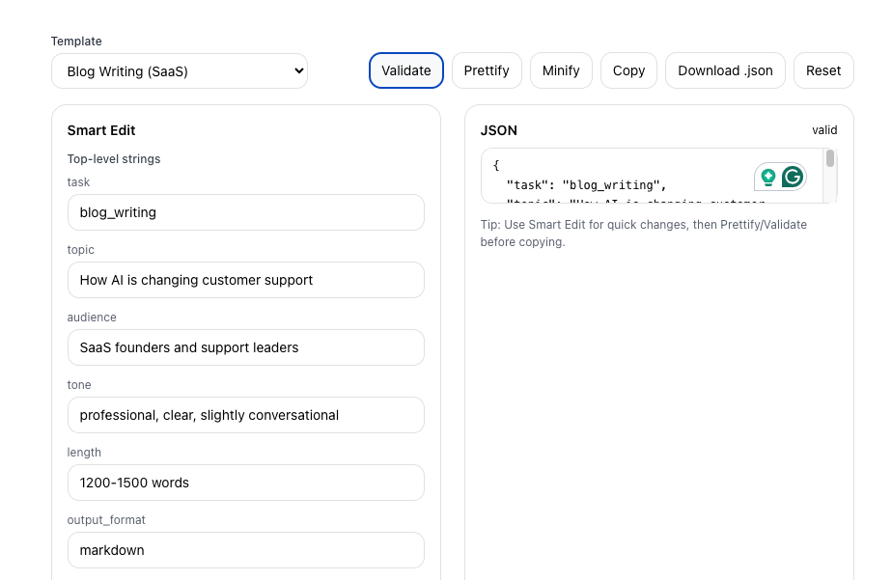Focus the task field containing blog_writing
This screenshot has height=580, width=892.
point(246,212)
